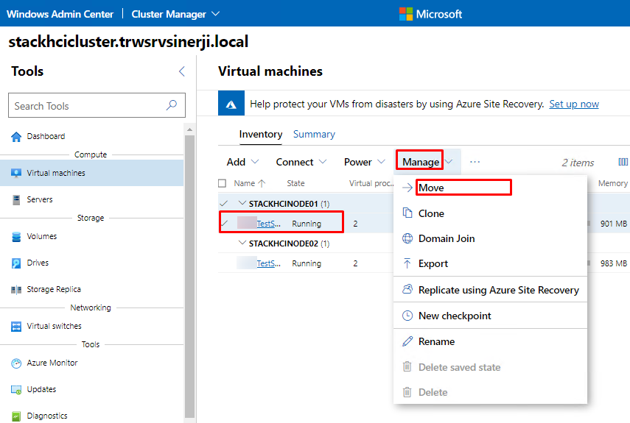Click the Delete saved state trash icon
Image resolution: width=630 pixels, height=423 pixels.
(407, 367)
